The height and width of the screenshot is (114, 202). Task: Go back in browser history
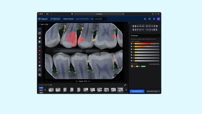(52, 14)
